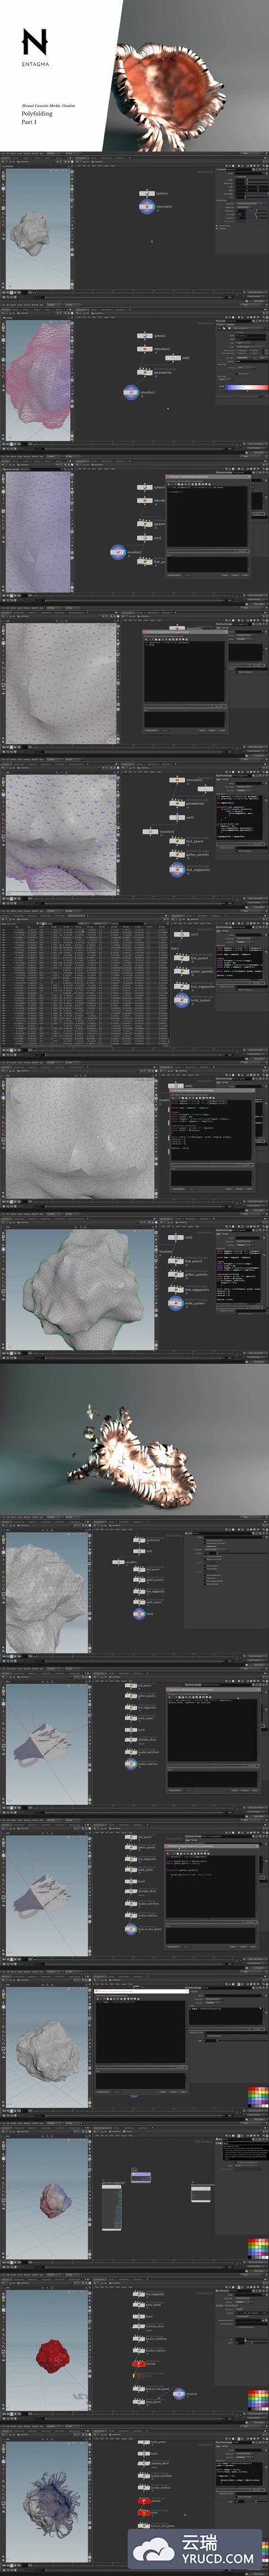The height and width of the screenshot is (2576, 269).
Task: Click the ENTAGMA logo in the header
Action: tap(35, 47)
